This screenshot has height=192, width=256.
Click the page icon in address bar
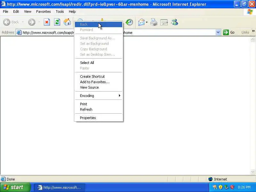[19, 33]
